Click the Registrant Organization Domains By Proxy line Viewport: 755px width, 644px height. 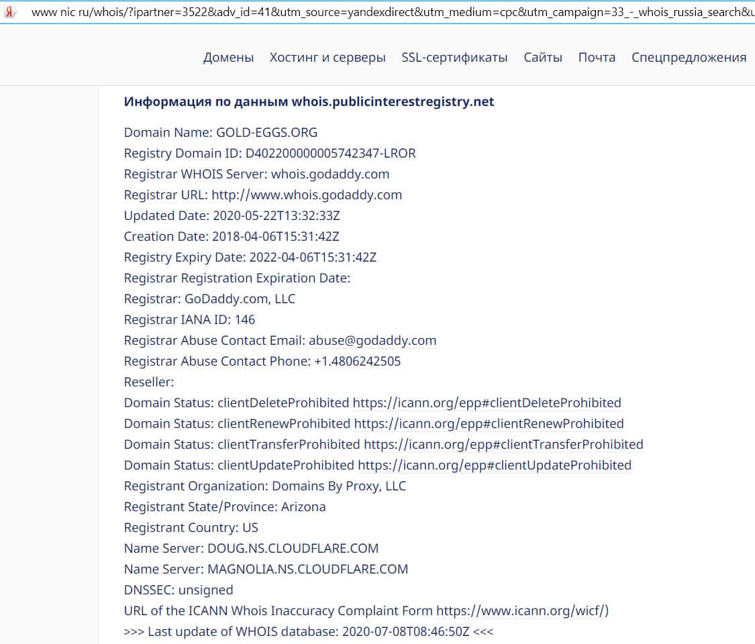(x=265, y=486)
